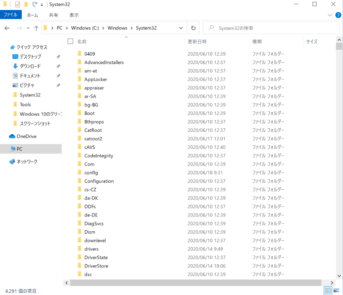Viewport: 343px width, 295px height.
Task: Click the horizontal scrollbar right arrow
Action: [x=332, y=283]
